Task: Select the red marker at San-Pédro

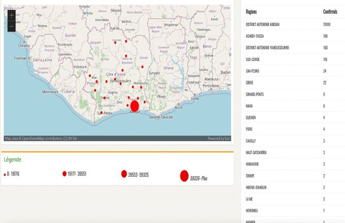Action: click(x=101, y=112)
